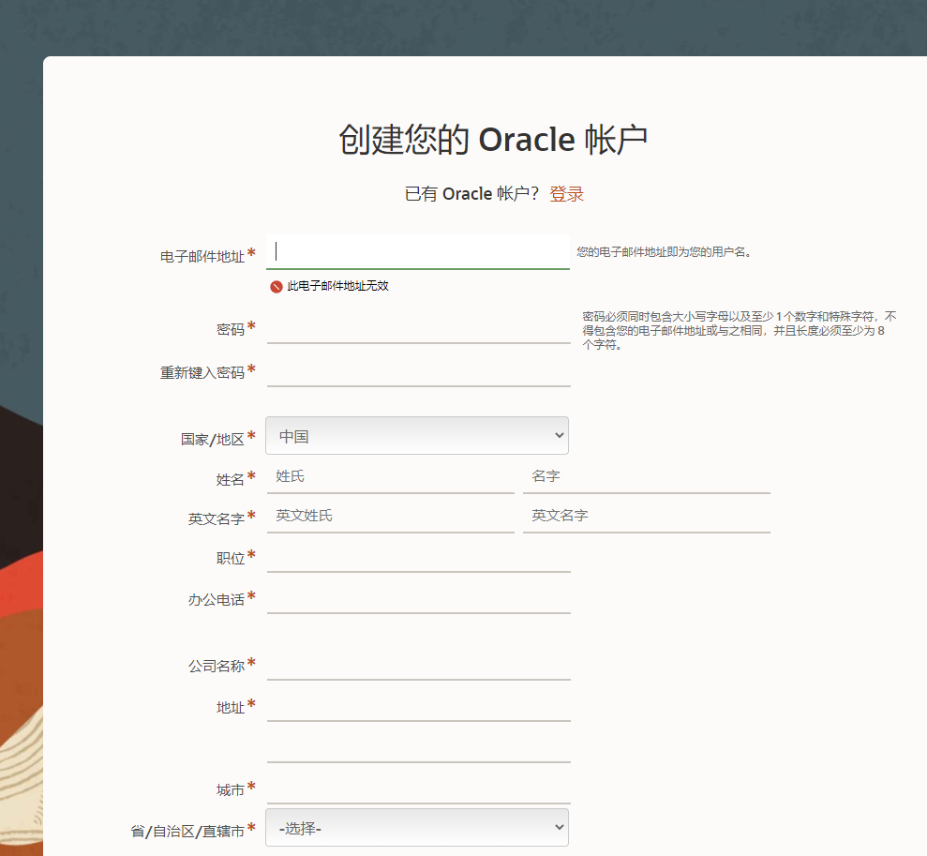
Task: Click the 电子邮件地址 field label
Action: [x=202, y=257]
